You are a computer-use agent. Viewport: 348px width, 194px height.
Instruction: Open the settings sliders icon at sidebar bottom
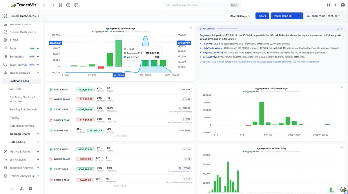pos(13,189)
